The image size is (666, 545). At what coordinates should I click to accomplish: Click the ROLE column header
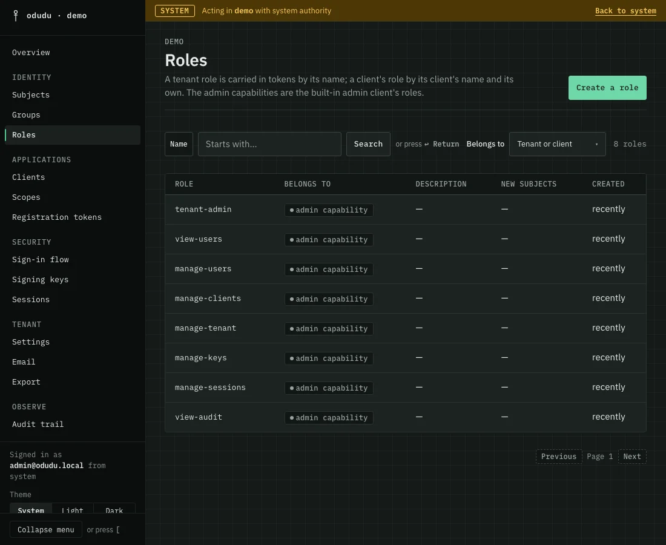click(x=184, y=184)
